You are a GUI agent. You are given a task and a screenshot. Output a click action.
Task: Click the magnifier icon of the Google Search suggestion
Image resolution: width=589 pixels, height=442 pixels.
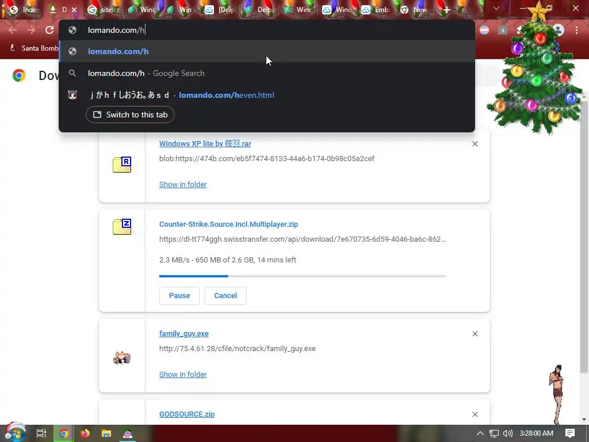pos(72,73)
